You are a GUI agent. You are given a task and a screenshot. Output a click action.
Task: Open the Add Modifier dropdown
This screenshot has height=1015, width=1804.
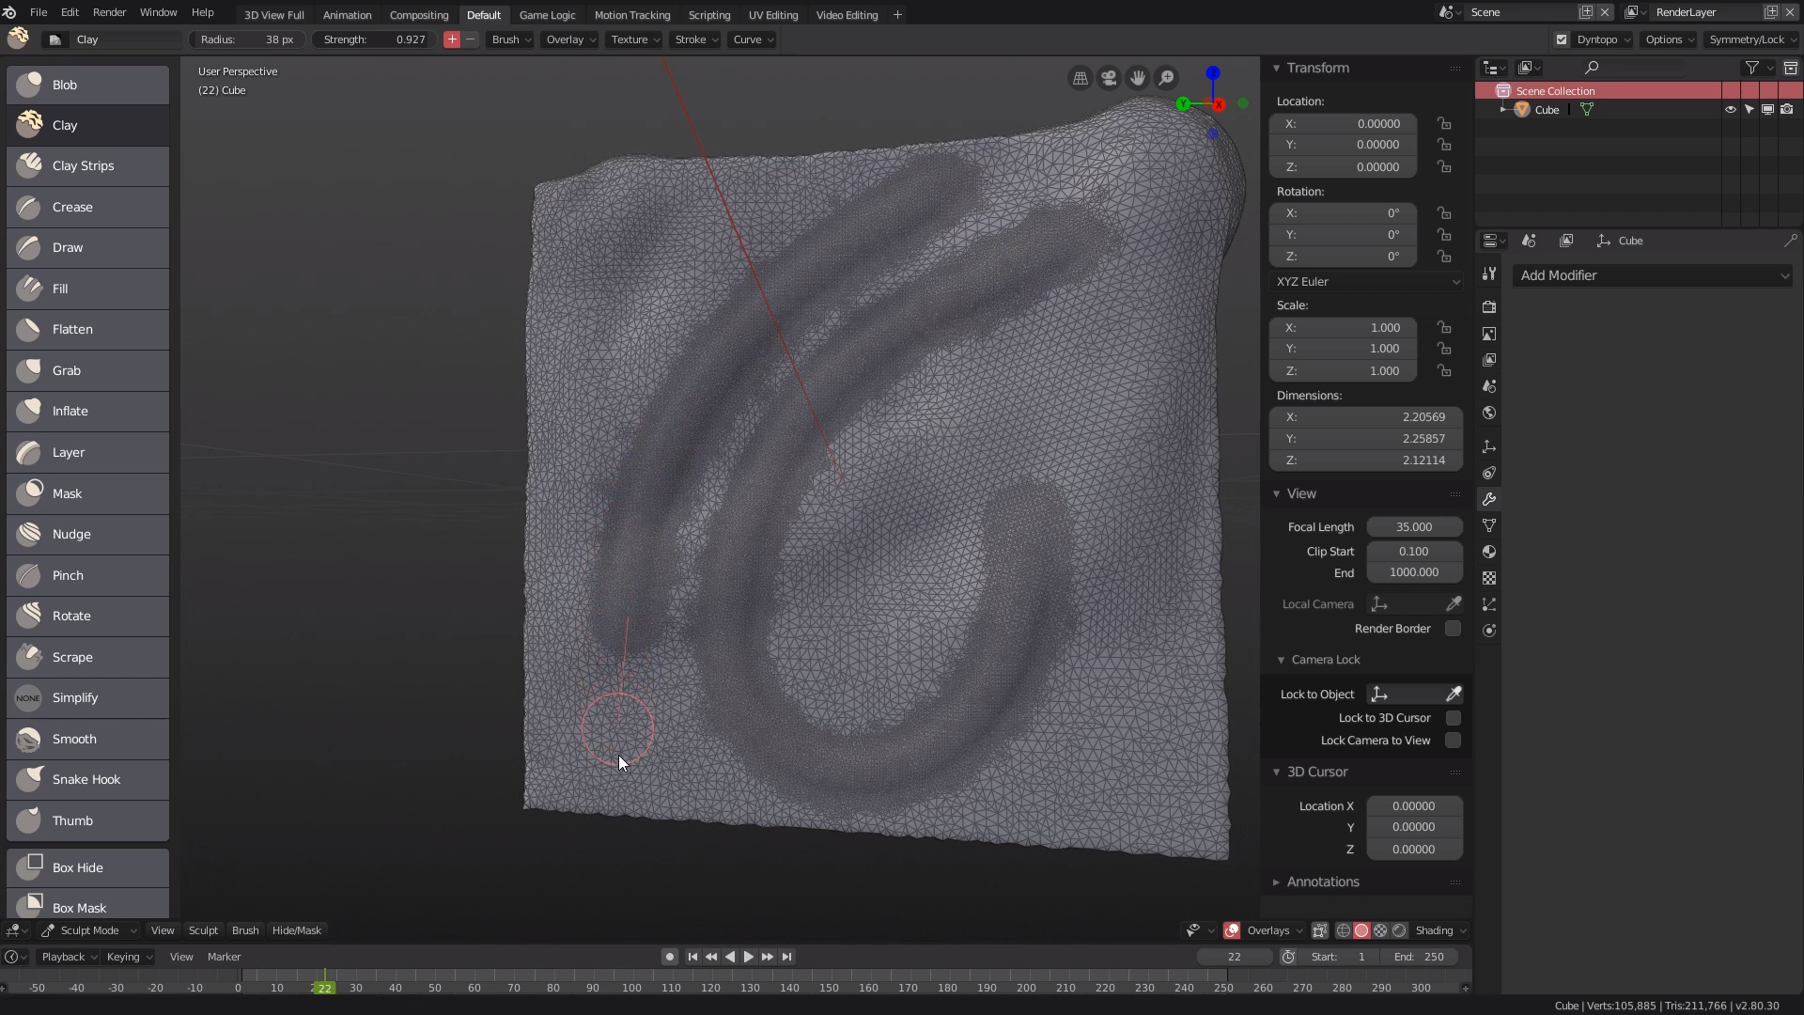coord(1652,275)
